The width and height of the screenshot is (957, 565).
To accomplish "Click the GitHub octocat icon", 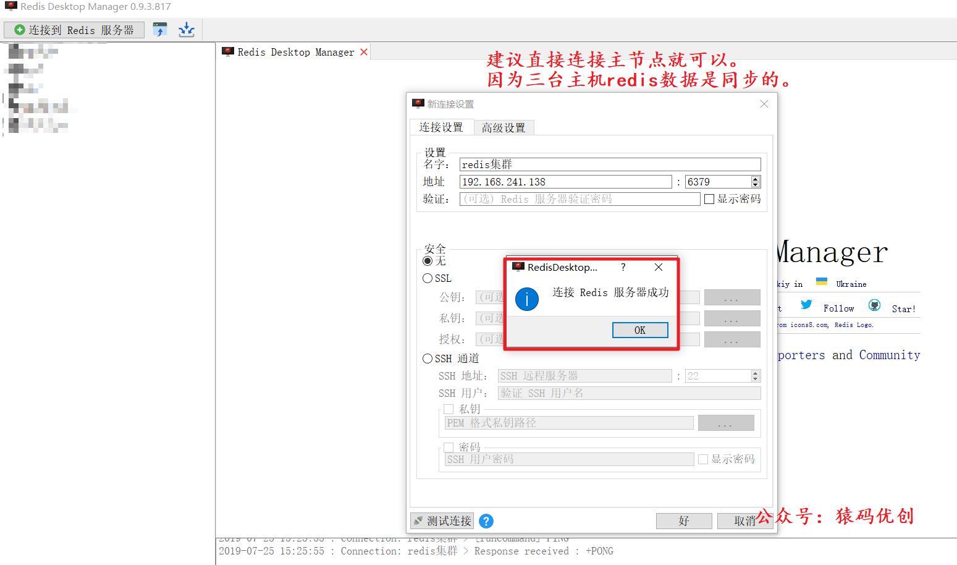I will (x=874, y=305).
